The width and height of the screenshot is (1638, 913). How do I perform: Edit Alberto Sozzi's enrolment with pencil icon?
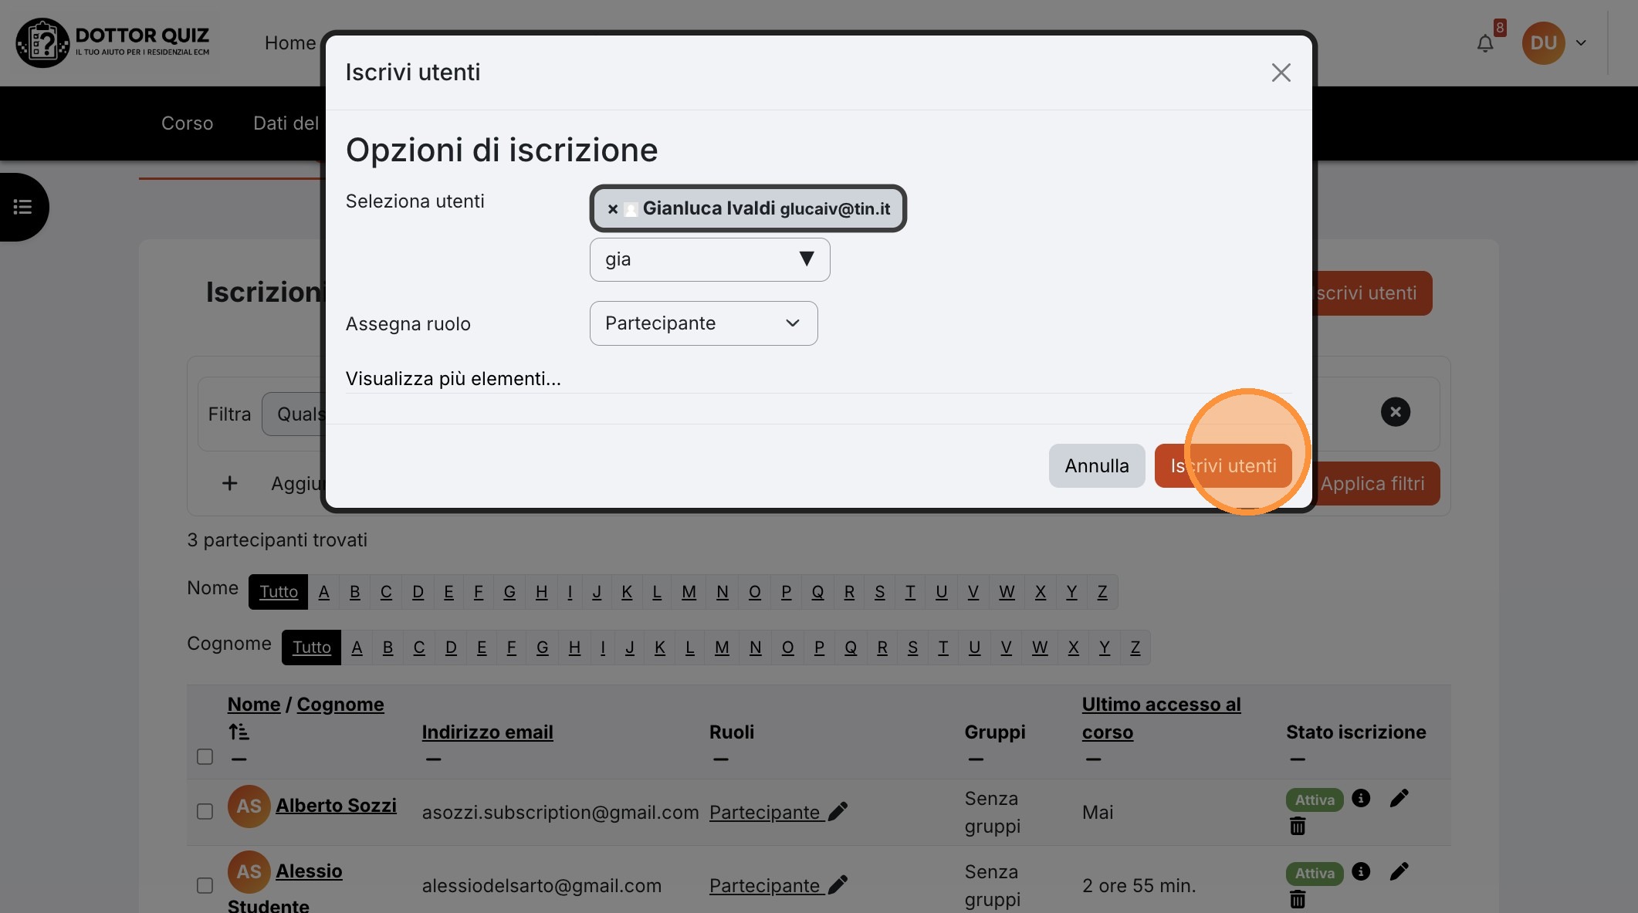point(1399,798)
